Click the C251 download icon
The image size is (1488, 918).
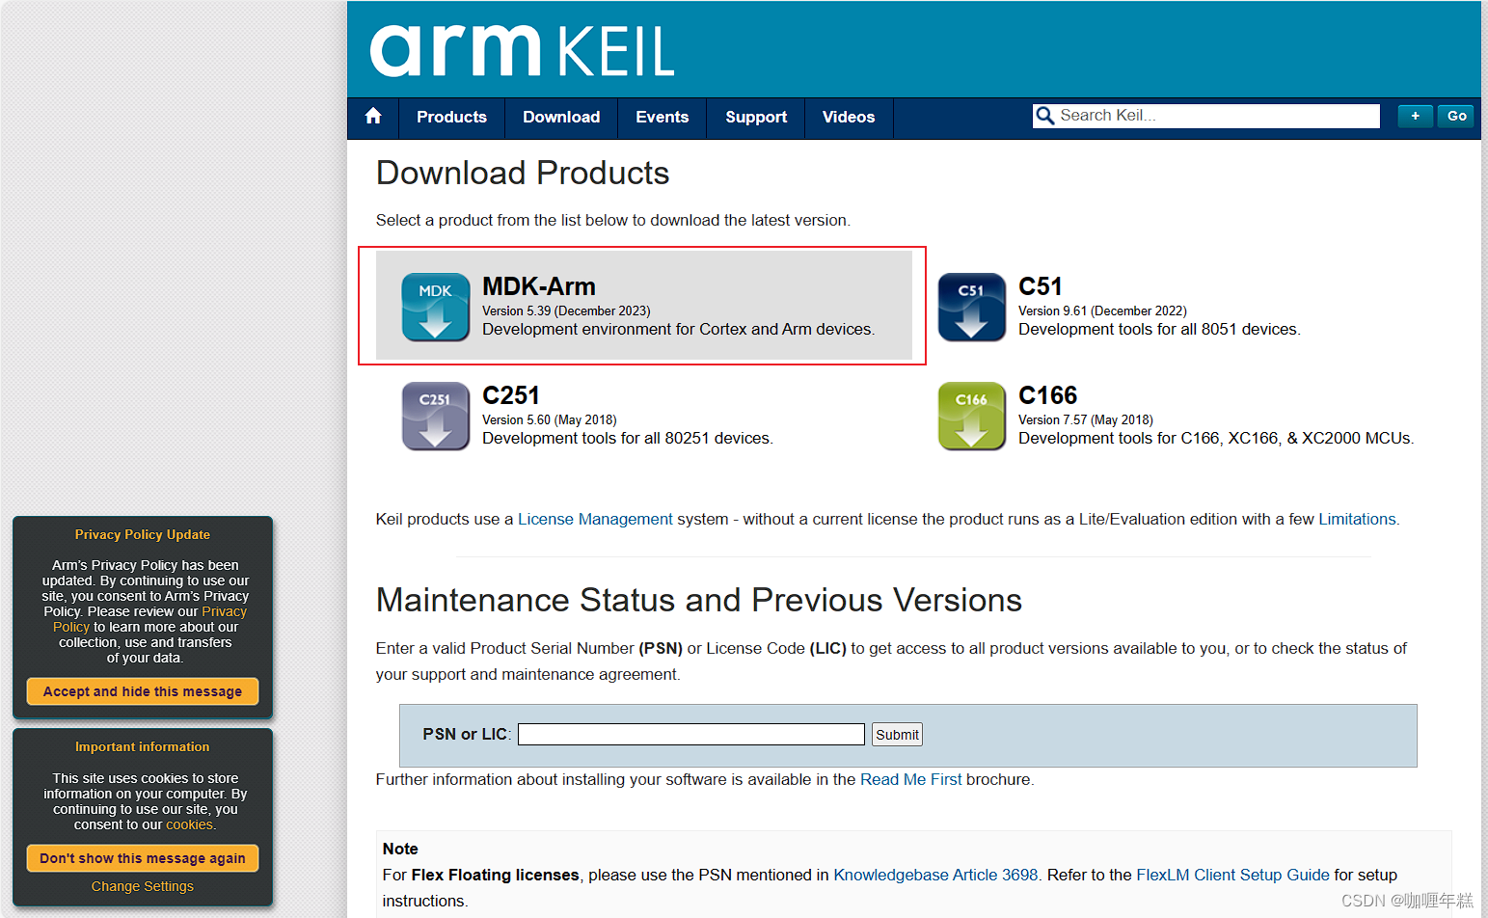coord(435,417)
